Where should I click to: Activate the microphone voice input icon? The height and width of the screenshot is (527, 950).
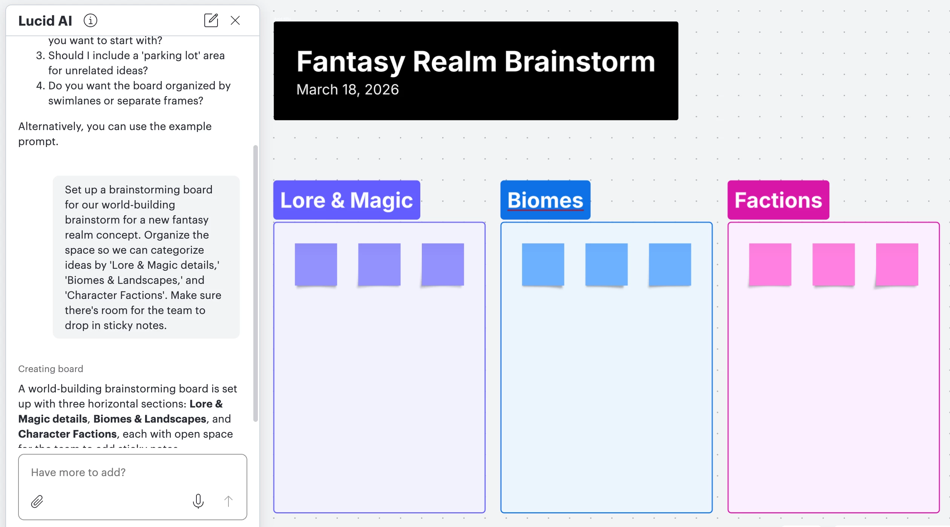coord(198,501)
